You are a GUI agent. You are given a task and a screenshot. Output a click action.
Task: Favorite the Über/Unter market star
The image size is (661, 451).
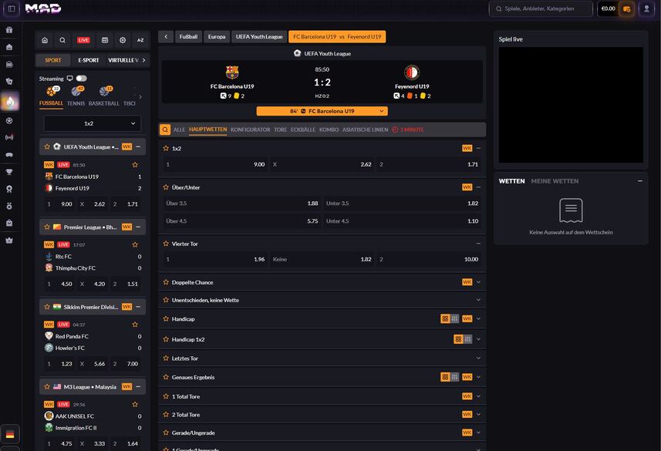coord(166,187)
